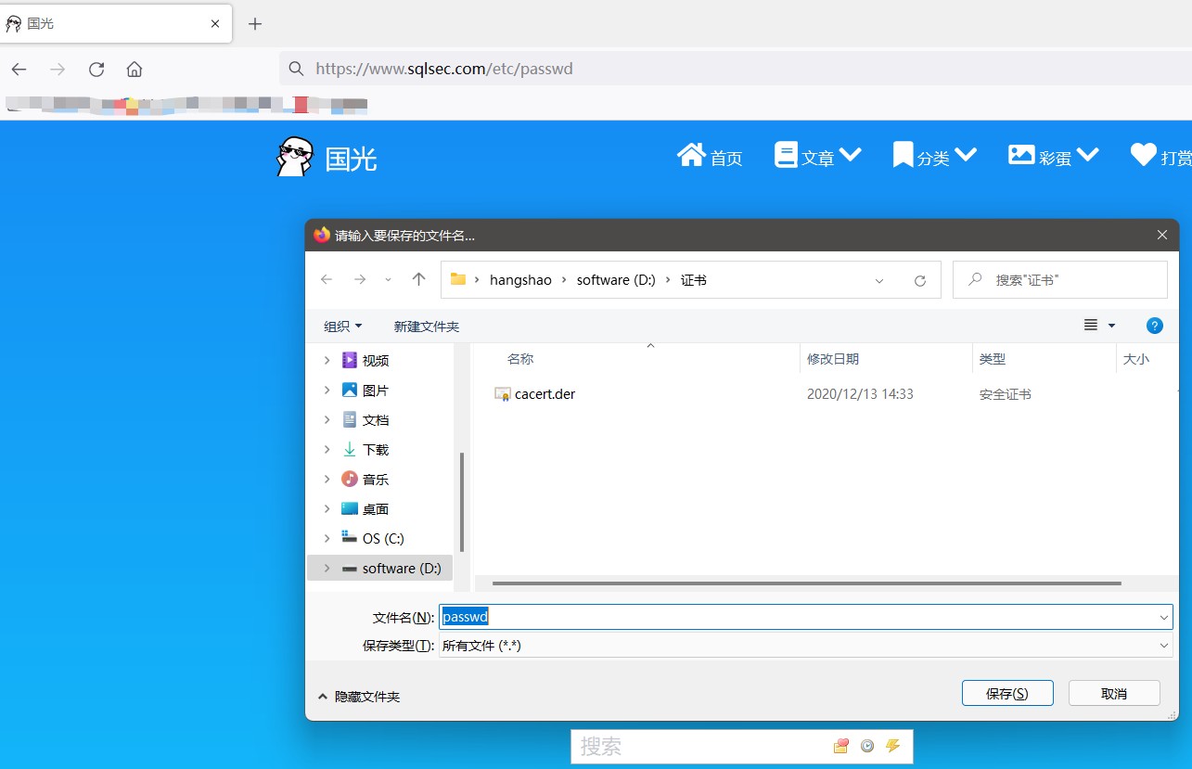Click the 分类 bookmark icon in navbar
1192x769 pixels.
(x=902, y=154)
